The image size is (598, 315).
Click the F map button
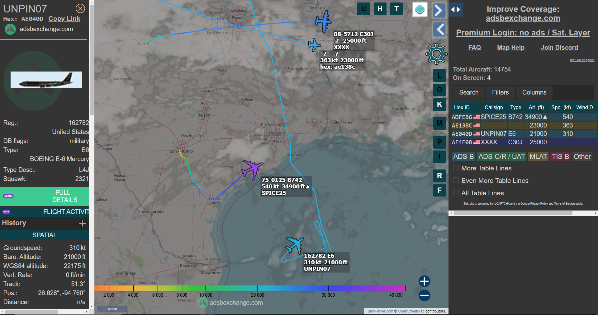(x=439, y=190)
